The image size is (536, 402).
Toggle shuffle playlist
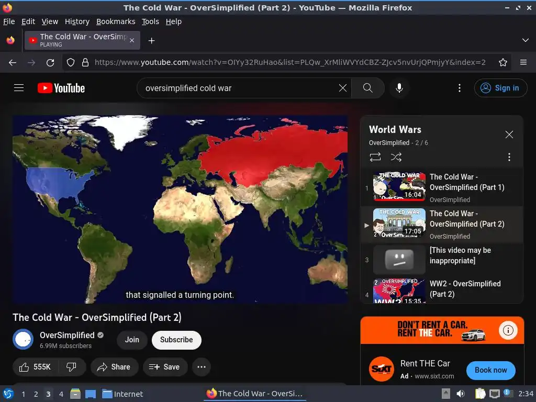click(396, 157)
